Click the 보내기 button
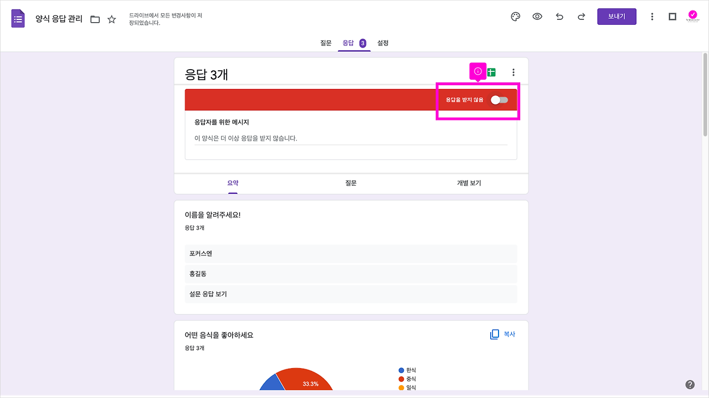 point(616,16)
